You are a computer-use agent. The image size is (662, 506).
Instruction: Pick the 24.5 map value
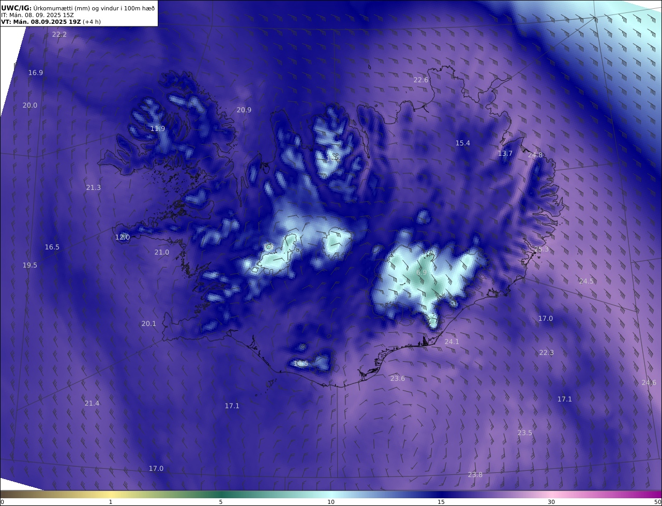(586, 281)
